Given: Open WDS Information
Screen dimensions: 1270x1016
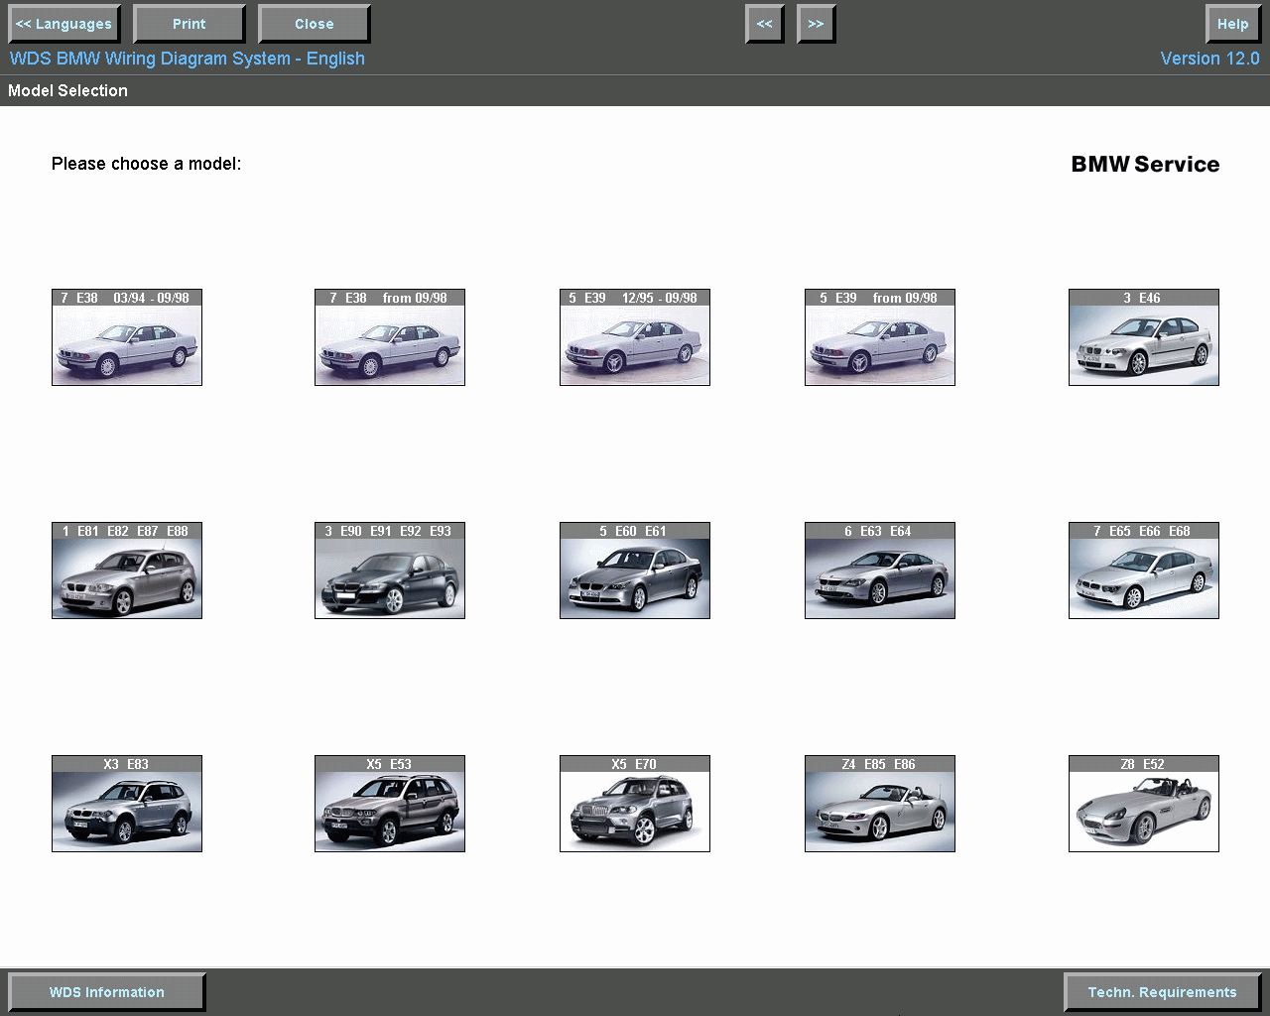Looking at the screenshot, I should pos(105,991).
